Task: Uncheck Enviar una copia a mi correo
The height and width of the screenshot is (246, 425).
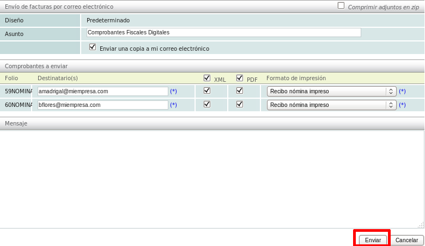Action: coord(93,47)
